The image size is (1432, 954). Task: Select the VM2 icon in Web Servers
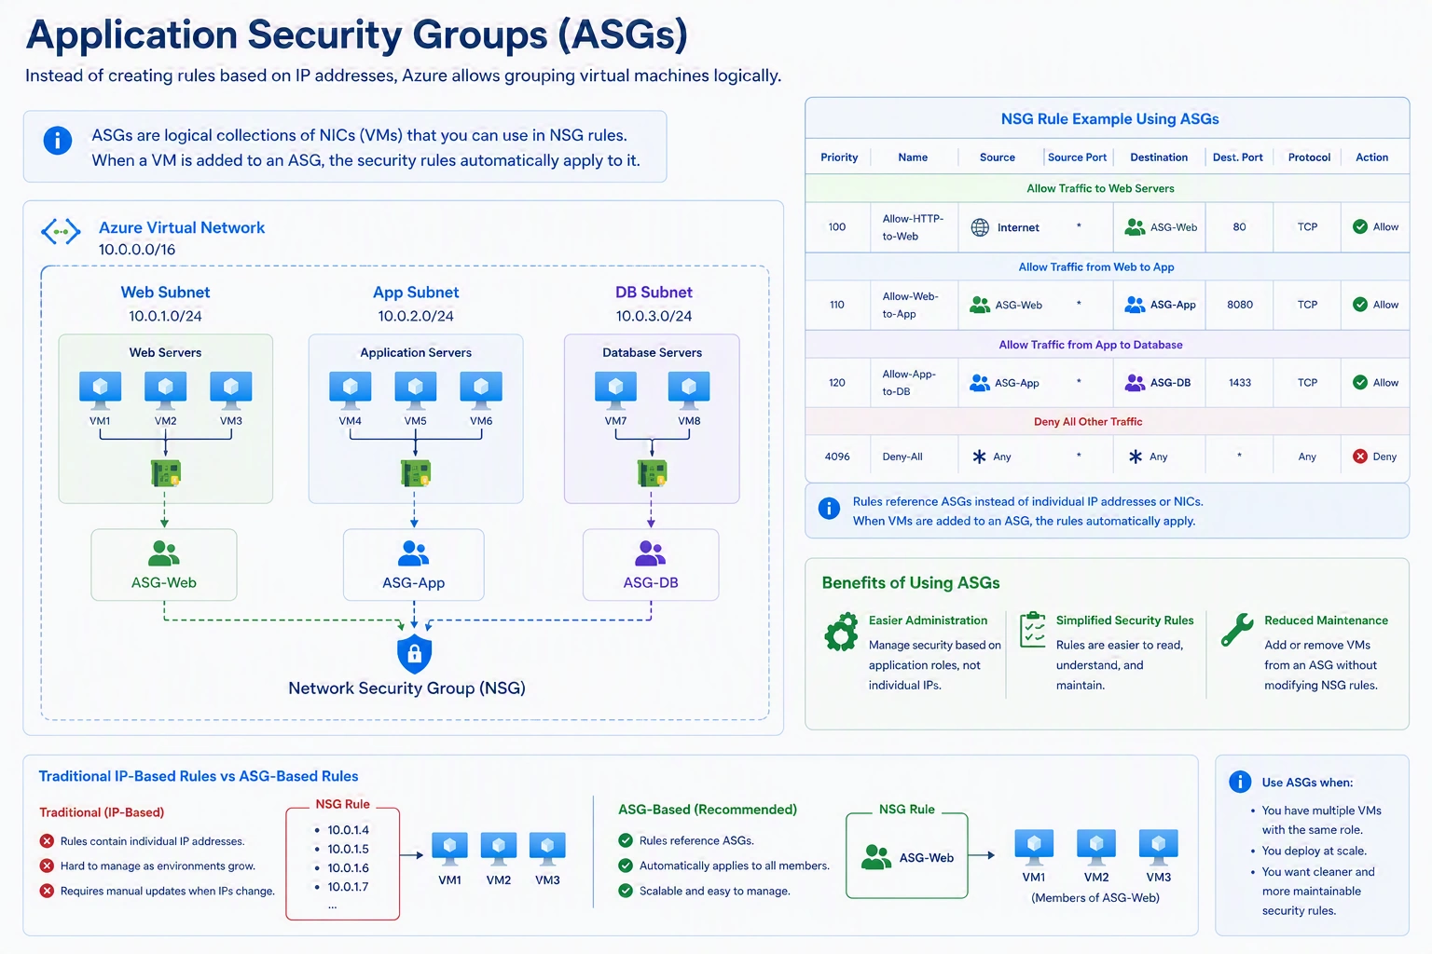pos(165,390)
